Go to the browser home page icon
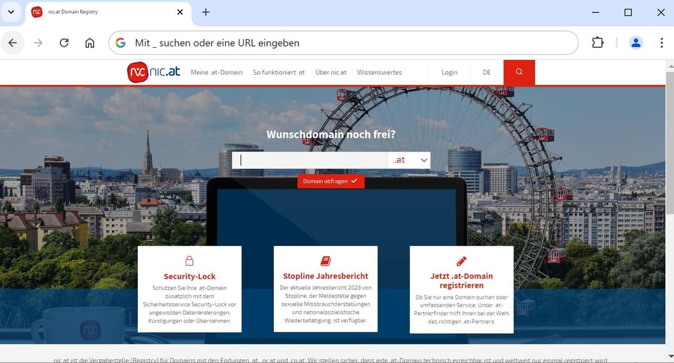The height and width of the screenshot is (363, 674). click(x=90, y=43)
